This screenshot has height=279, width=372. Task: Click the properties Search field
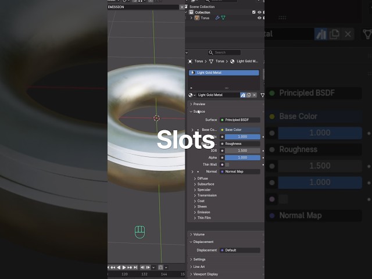pos(224,52)
